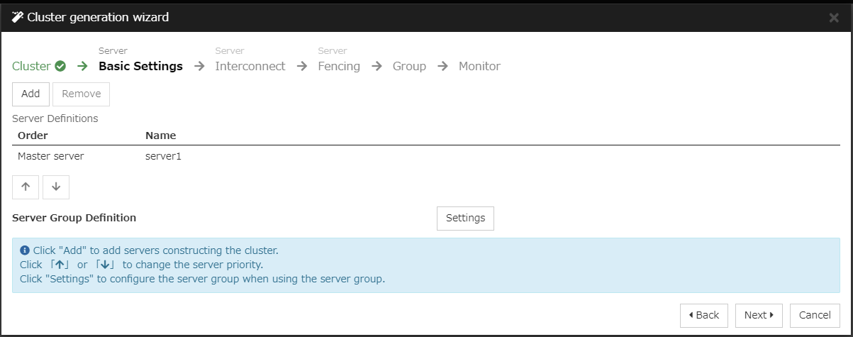Click the Name column header
This screenshot has height=337, width=853.
(160, 135)
